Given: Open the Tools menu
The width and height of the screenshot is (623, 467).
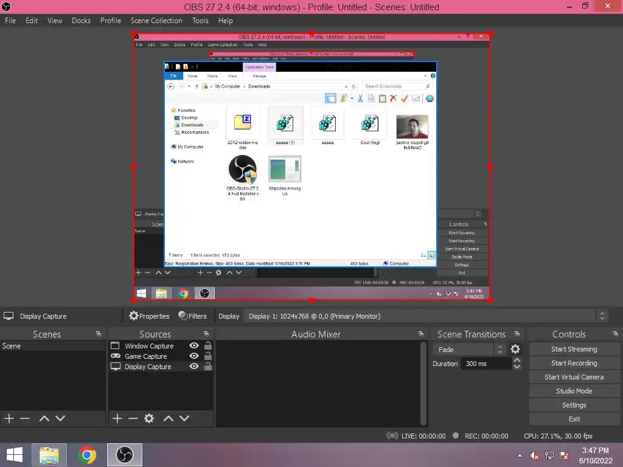Looking at the screenshot, I should pos(200,20).
